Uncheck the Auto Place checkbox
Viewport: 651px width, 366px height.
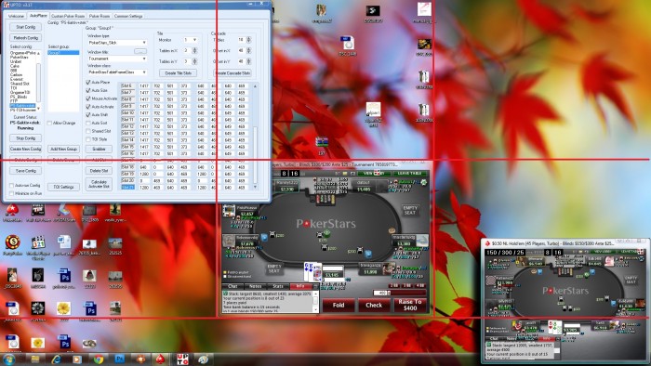coord(88,82)
